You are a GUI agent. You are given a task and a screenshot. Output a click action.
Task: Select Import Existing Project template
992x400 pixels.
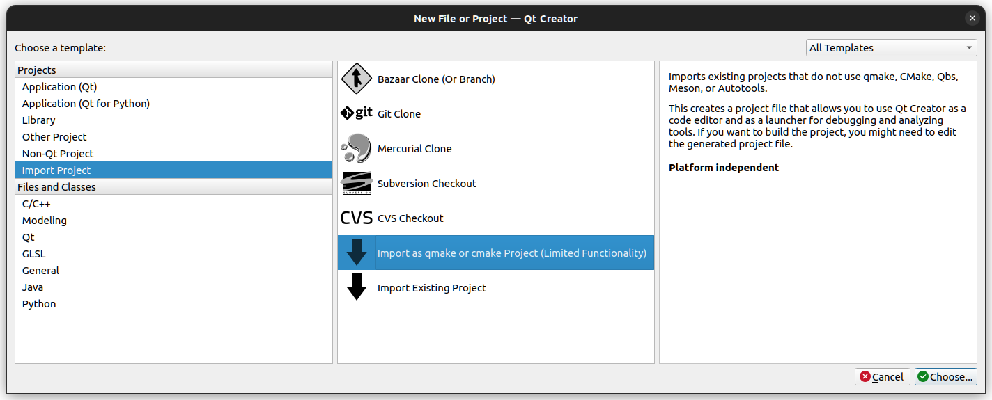(496, 287)
